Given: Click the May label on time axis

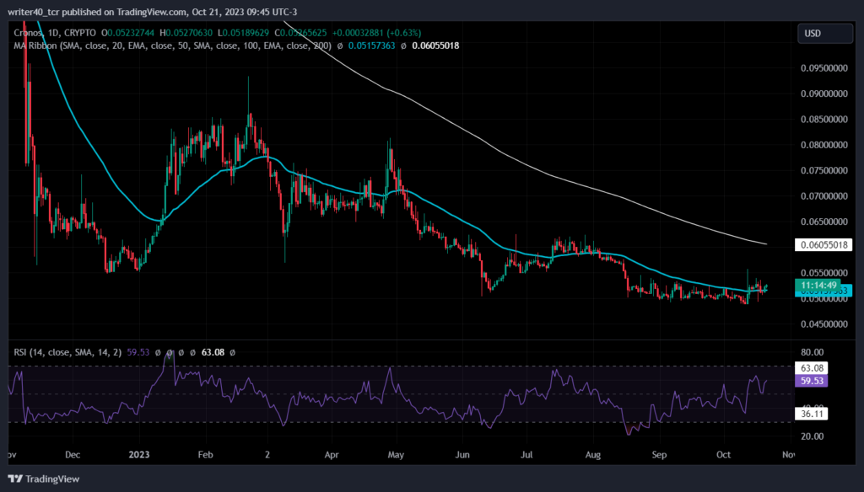Looking at the screenshot, I should point(396,455).
